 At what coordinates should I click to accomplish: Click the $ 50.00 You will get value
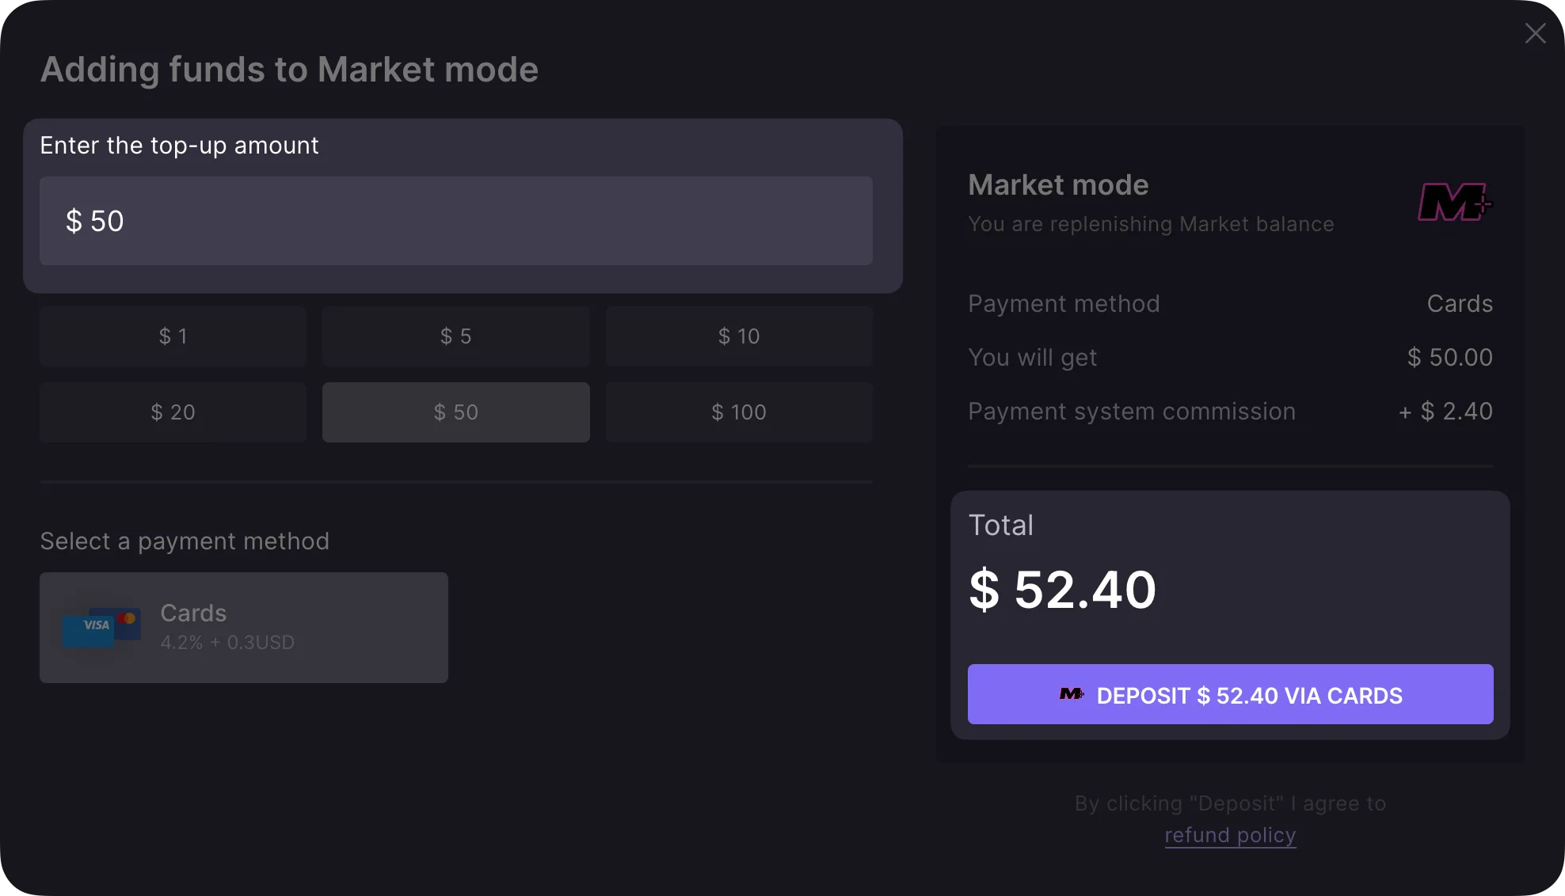click(x=1449, y=358)
